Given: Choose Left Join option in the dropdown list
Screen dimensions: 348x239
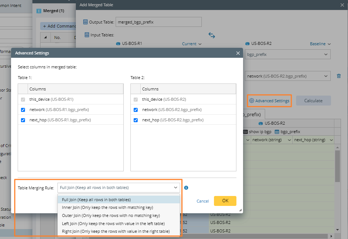Looking at the screenshot, I should click(113, 224).
